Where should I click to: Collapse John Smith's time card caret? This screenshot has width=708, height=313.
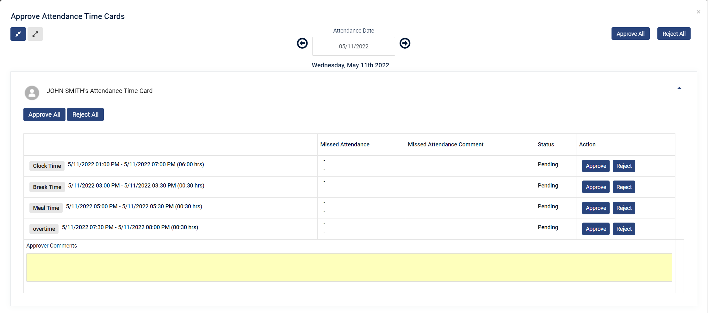(679, 88)
